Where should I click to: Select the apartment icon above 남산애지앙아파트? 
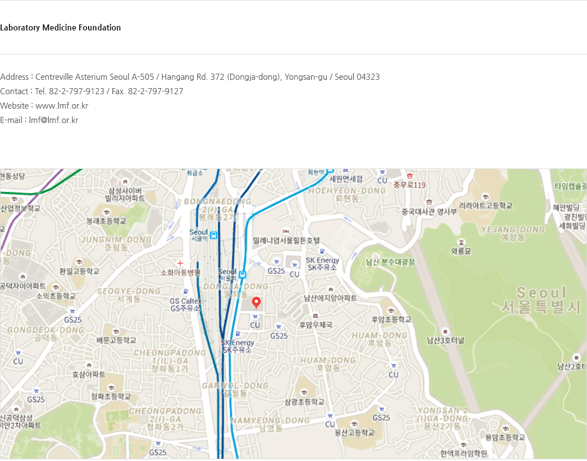[330, 289]
